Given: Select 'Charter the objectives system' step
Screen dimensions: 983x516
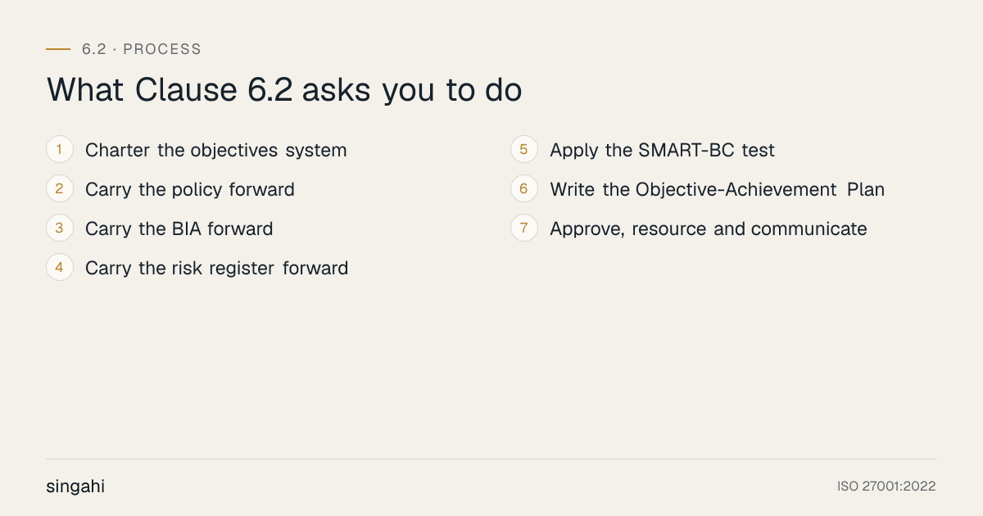Looking at the screenshot, I should tap(216, 151).
